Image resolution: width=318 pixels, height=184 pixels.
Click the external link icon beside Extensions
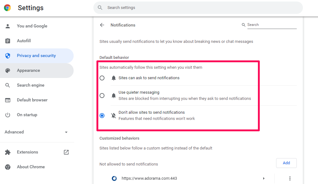66,152
